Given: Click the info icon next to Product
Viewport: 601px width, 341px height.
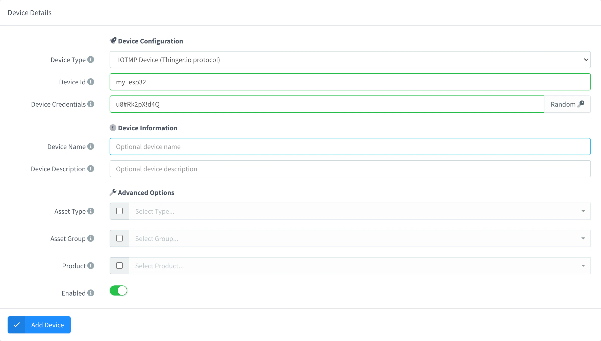Looking at the screenshot, I should pyautogui.click(x=91, y=266).
